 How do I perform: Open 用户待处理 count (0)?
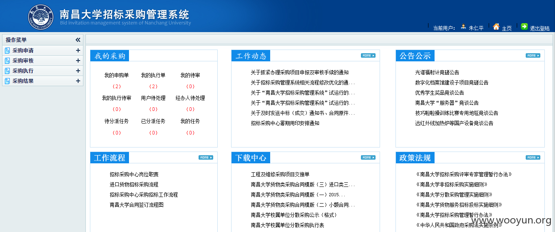153,109
